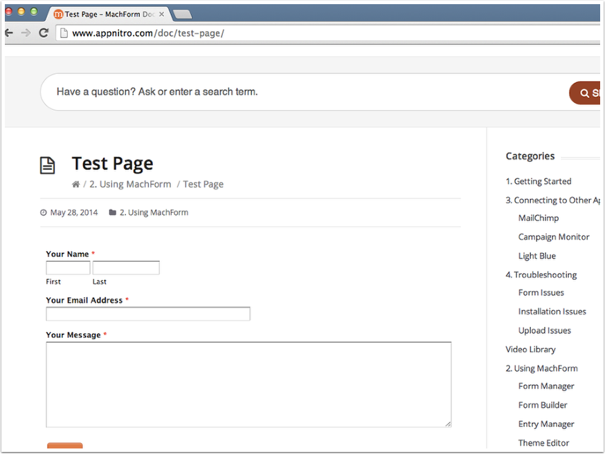Open the breadcrumb link 2. Using MachForm

click(130, 185)
